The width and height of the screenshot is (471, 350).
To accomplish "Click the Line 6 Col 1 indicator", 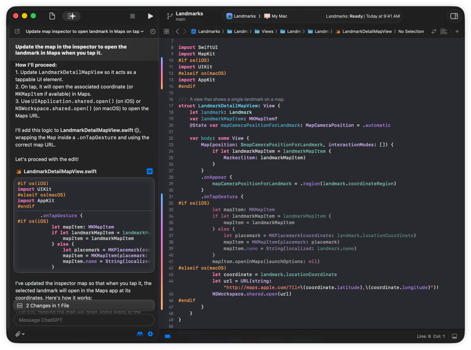I will tap(431, 336).
